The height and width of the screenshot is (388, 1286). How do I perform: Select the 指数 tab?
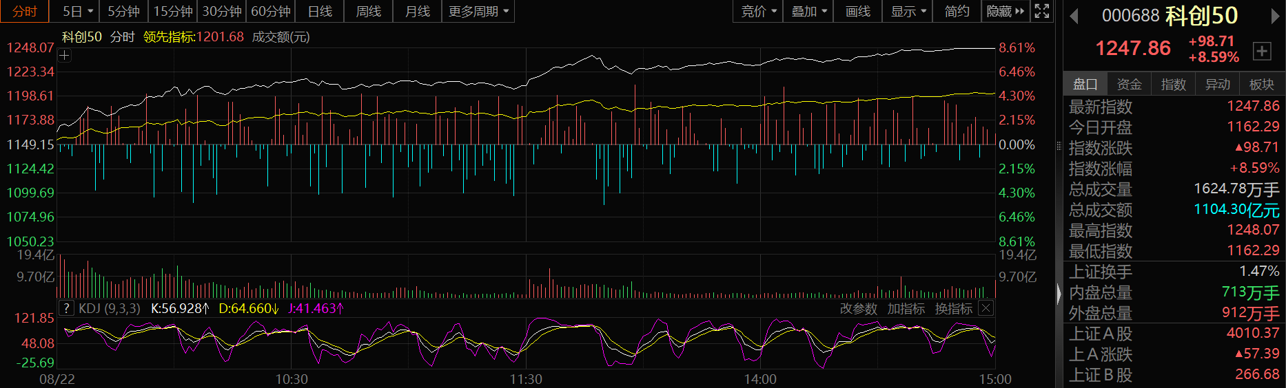[1174, 84]
